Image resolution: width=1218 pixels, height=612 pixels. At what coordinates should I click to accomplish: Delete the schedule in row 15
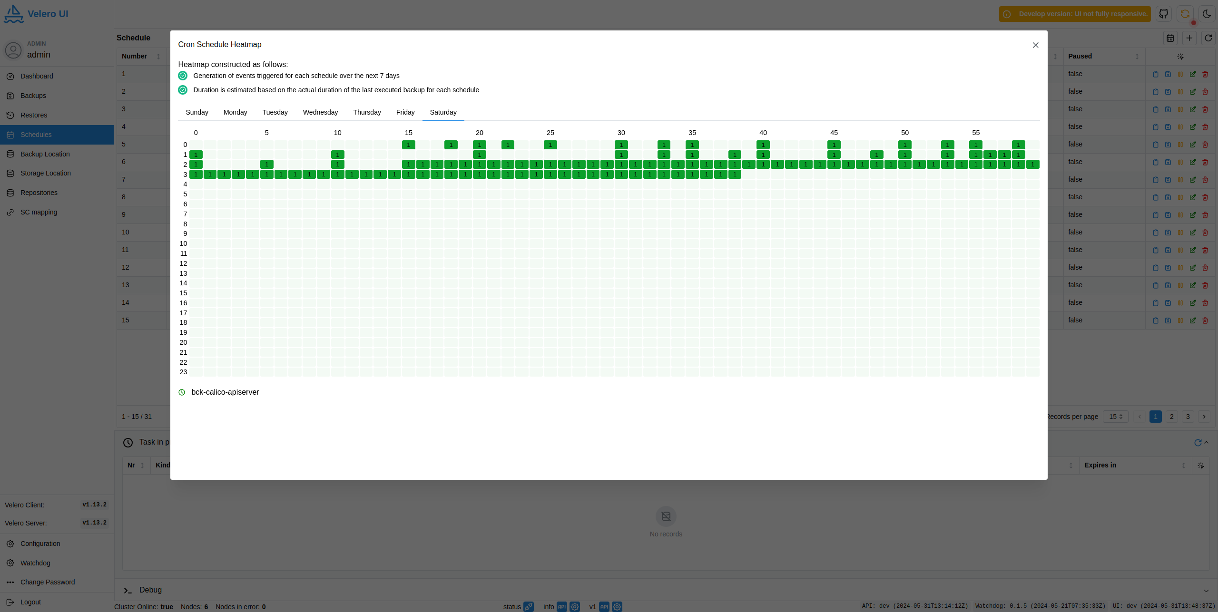tap(1205, 321)
